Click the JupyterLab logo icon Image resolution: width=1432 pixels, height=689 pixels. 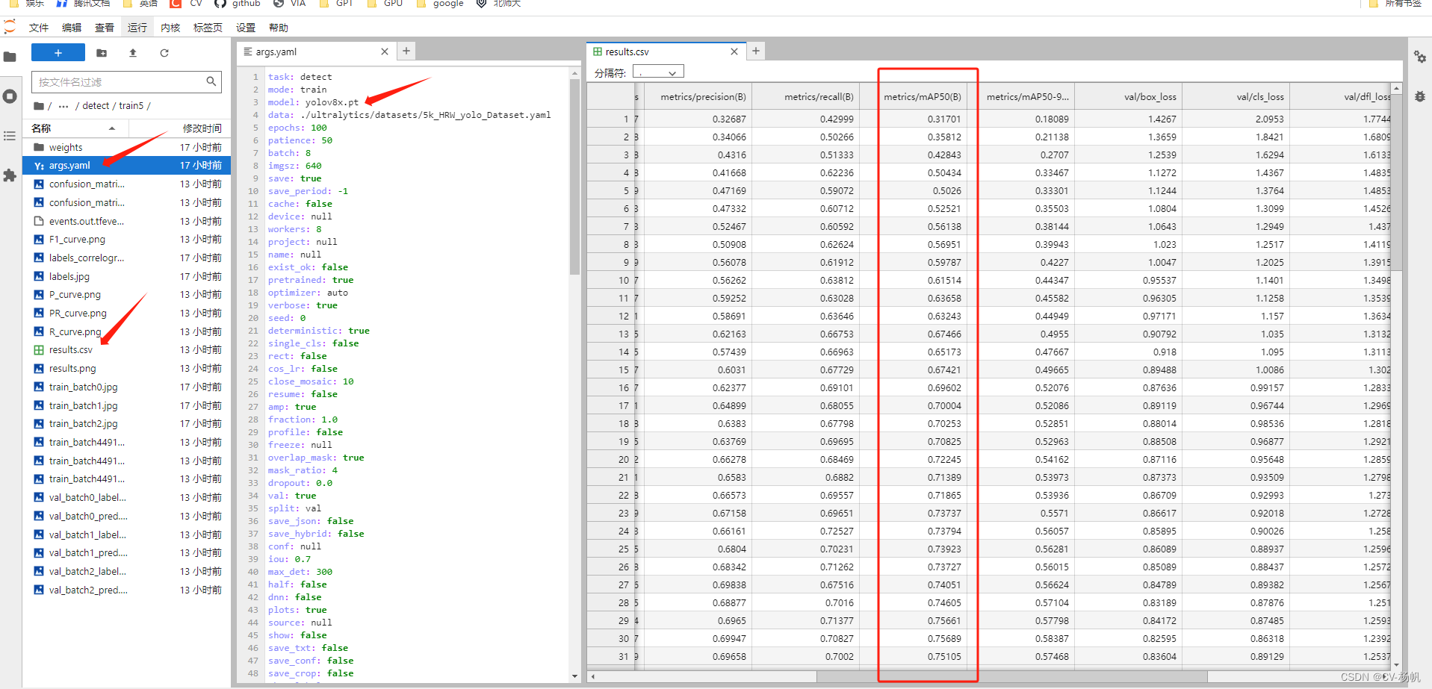(x=10, y=28)
